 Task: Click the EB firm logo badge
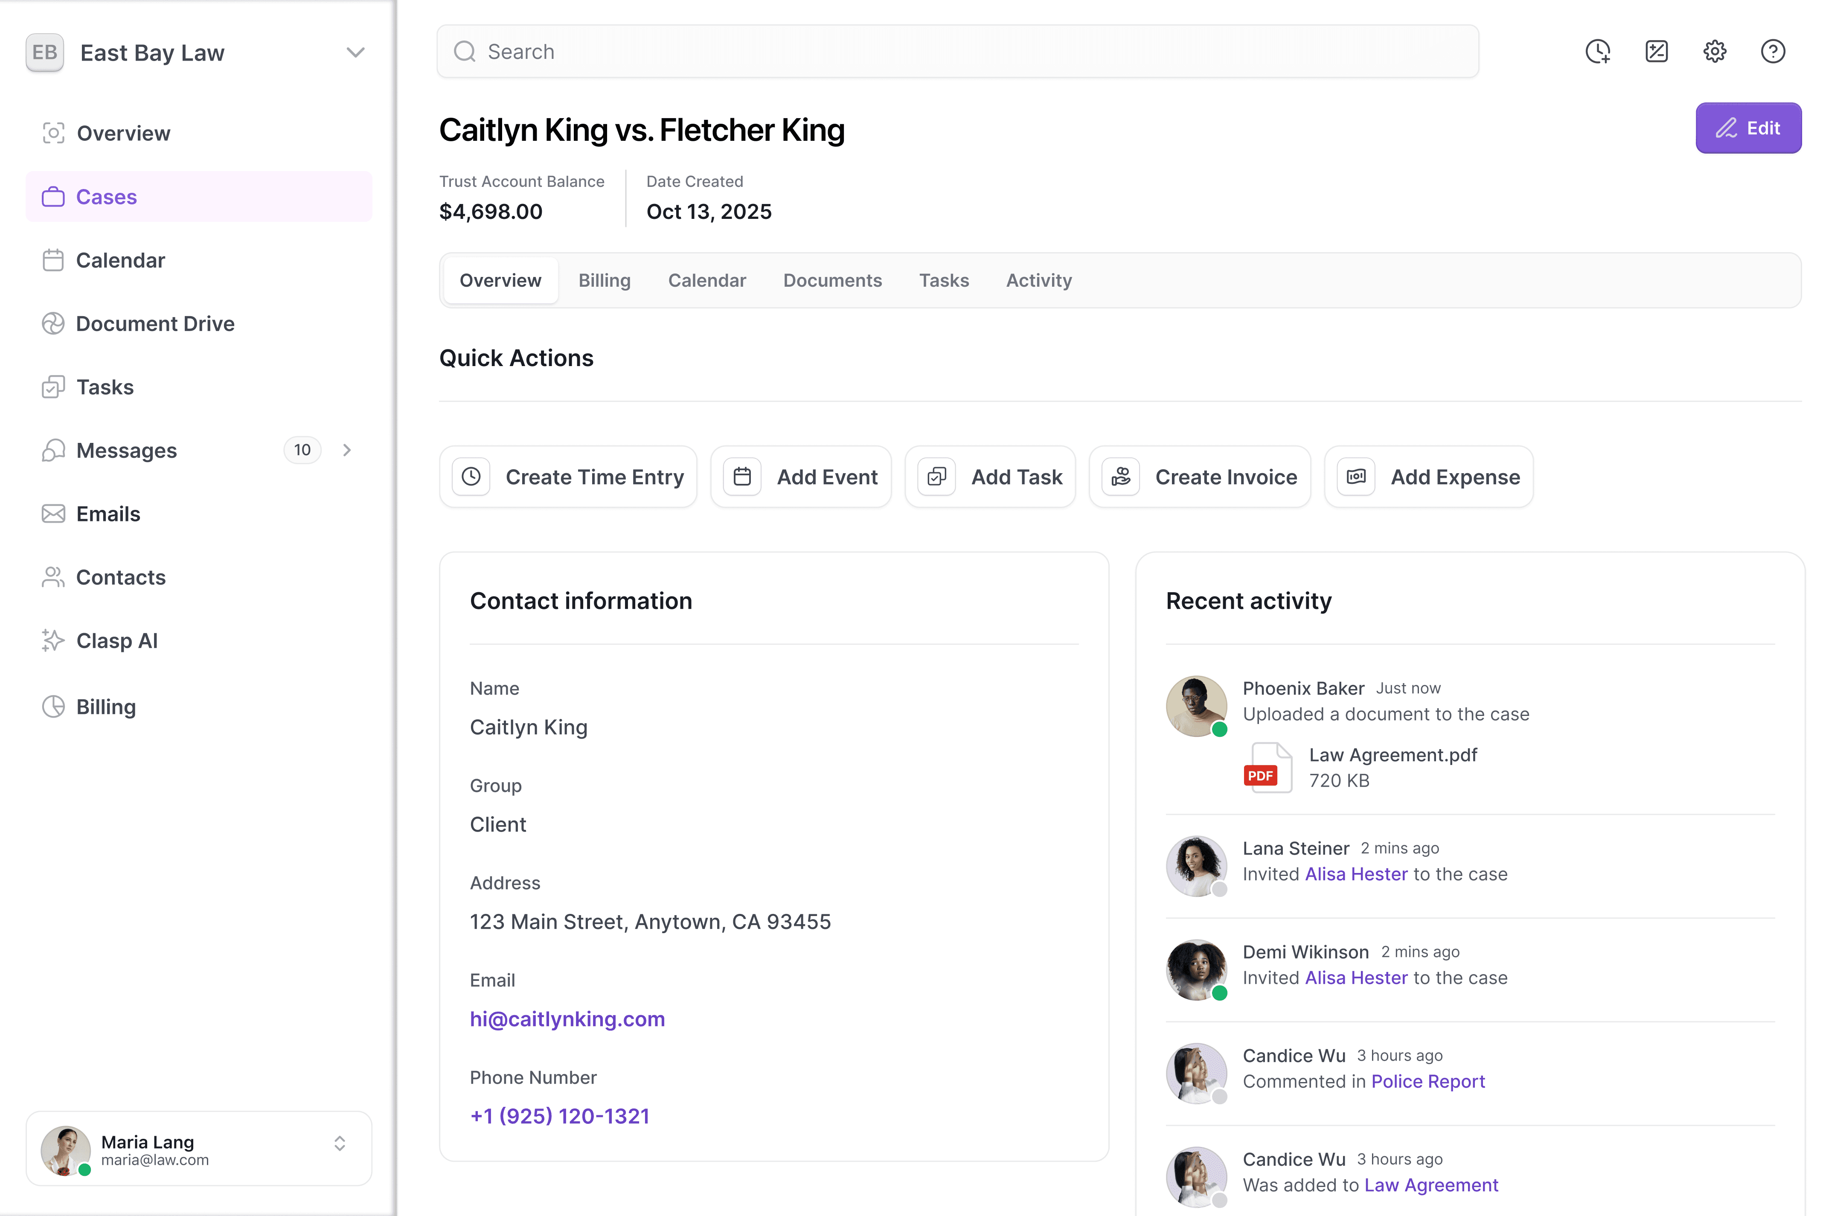click(x=45, y=53)
